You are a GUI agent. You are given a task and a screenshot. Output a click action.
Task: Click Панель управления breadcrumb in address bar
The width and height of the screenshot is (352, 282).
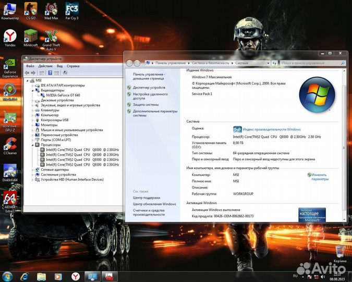click(x=171, y=63)
